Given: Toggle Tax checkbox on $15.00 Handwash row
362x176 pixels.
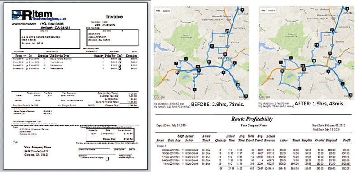Looking at the screenshot, I should click(x=119, y=65).
